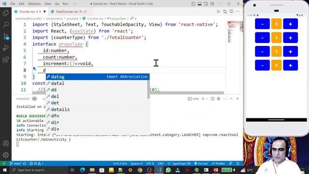Click the suggestion list scrollbar
The width and height of the screenshot is (309, 174).
pos(148,89)
